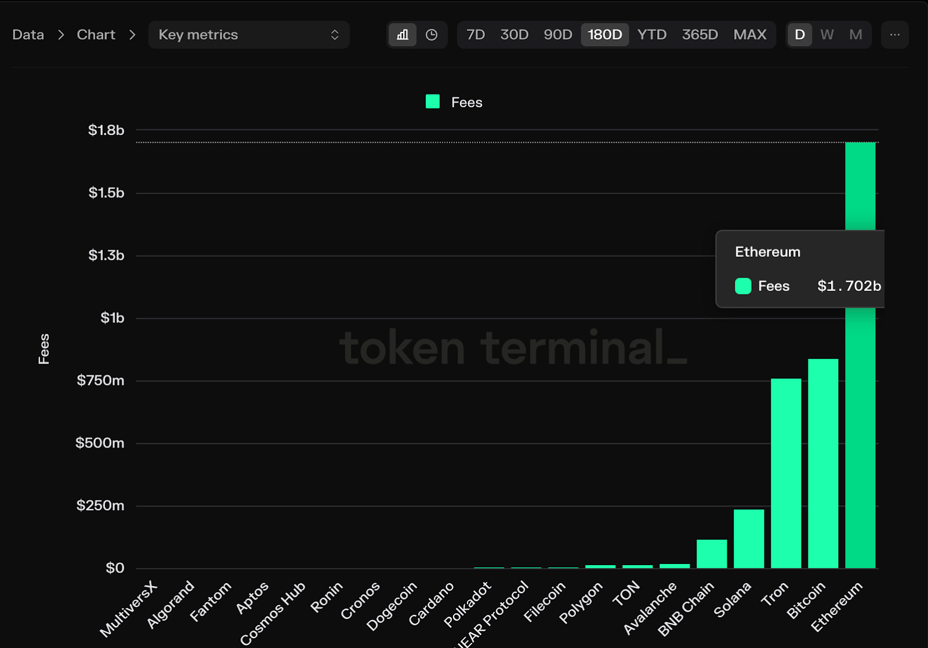
Task: Select the 7D time range
Action: (476, 35)
